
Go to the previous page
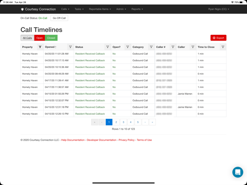[102, 122]
